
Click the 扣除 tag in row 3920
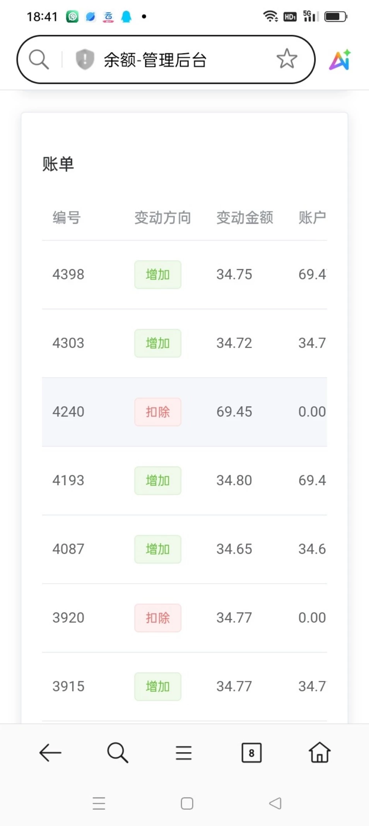[x=157, y=618]
